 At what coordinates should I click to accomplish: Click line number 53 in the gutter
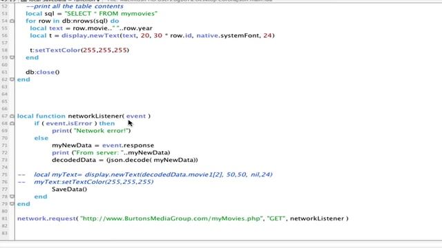tap(5, 14)
